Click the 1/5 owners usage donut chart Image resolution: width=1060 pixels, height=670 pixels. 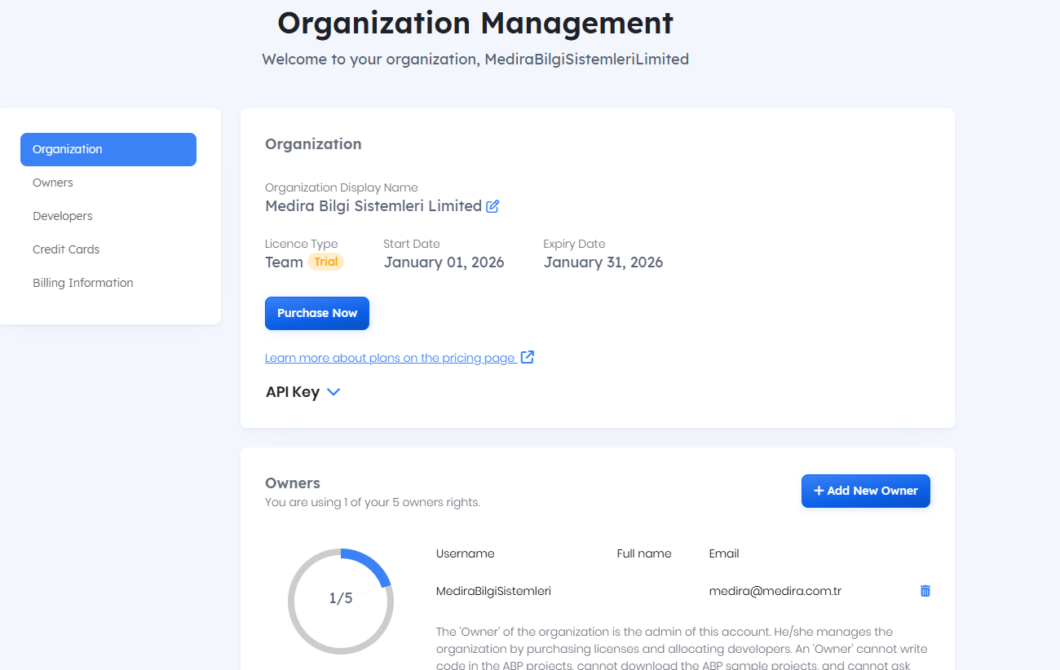pyautogui.click(x=341, y=601)
